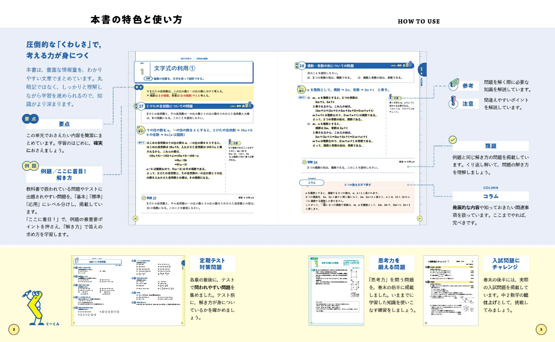The image size is (555, 342).
Task: Click the checkmark beside 類題 27
Action: coord(144,198)
